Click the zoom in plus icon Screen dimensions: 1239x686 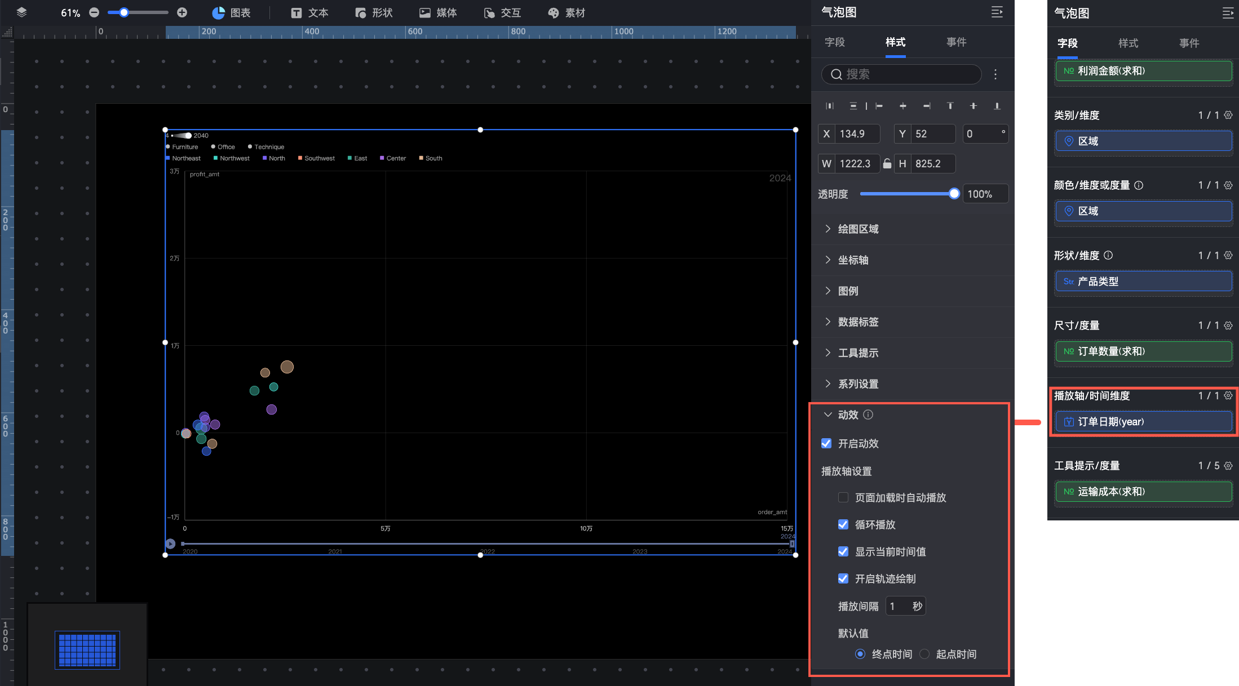(x=182, y=12)
